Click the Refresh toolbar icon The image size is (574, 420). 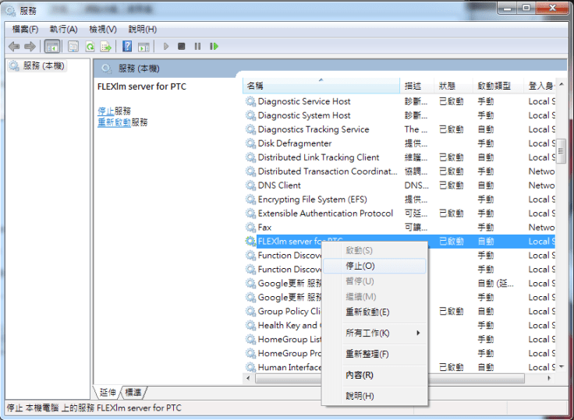pos(90,47)
